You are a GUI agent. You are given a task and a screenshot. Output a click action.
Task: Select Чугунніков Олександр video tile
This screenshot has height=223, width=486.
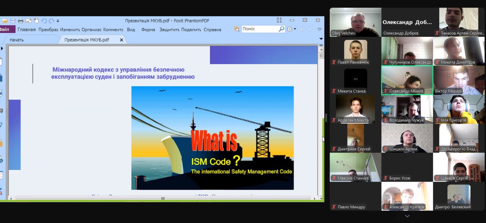[x=407, y=51]
